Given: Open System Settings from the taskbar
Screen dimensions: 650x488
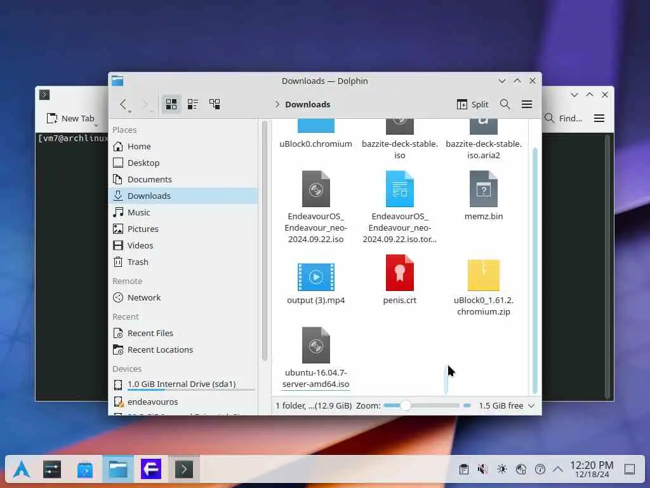Looking at the screenshot, I should click(52, 470).
